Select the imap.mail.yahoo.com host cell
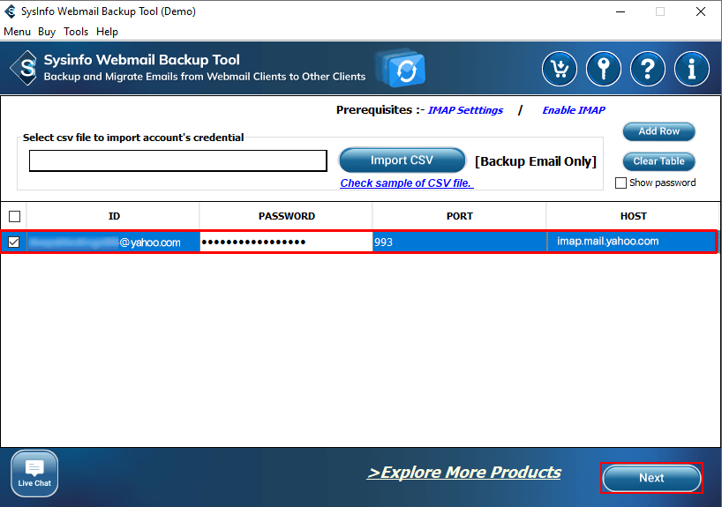The height and width of the screenshot is (507, 722). coord(632,242)
